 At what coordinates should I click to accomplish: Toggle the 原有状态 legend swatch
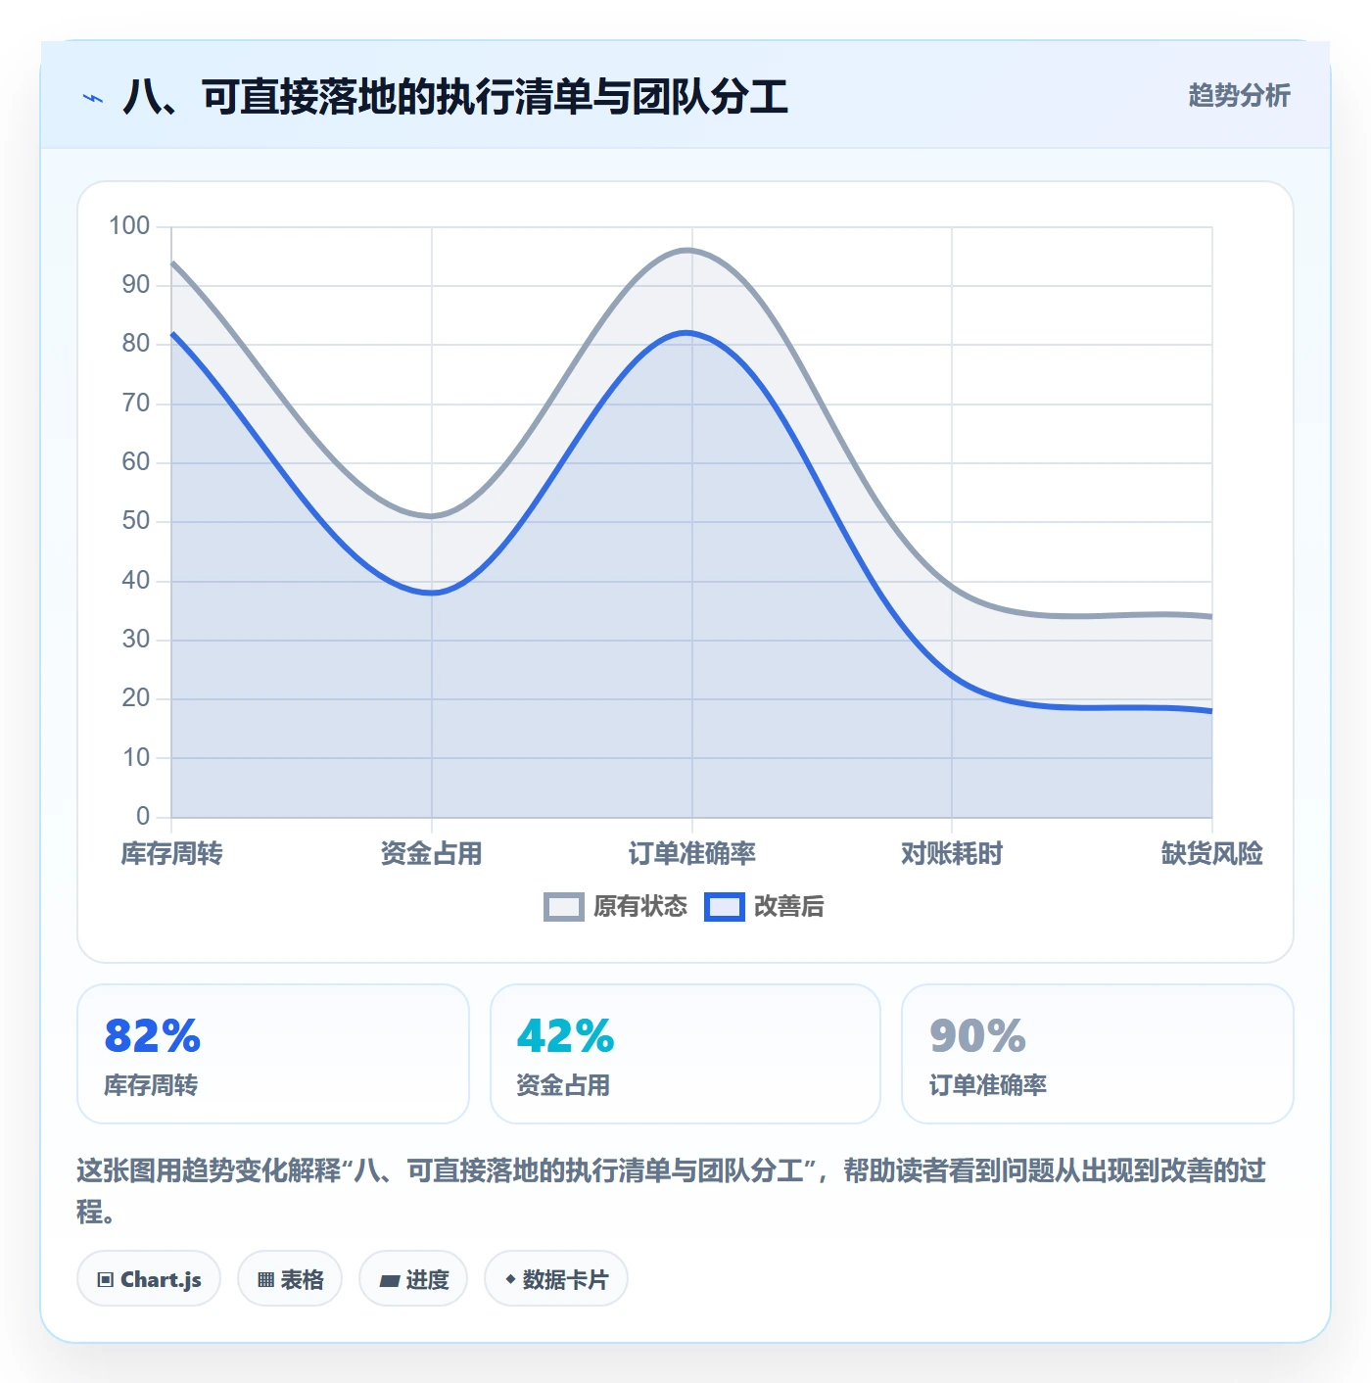(563, 907)
